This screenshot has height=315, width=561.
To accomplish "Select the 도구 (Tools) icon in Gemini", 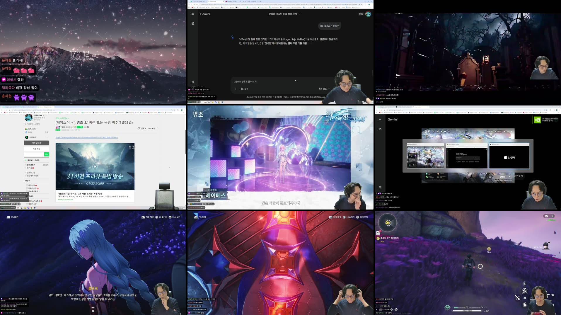I will coord(242,88).
